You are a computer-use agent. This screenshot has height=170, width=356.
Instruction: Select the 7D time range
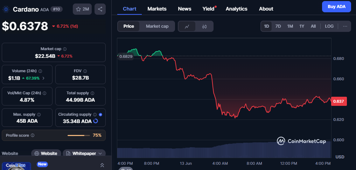click(x=278, y=26)
